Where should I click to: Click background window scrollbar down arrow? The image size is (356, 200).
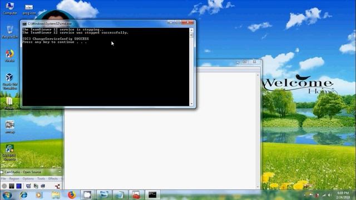click(258, 187)
